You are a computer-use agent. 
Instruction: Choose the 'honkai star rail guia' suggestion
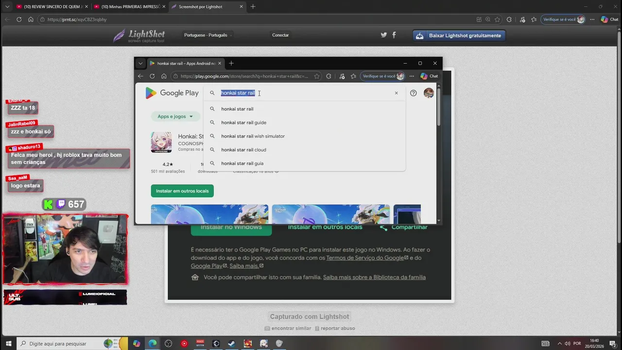tap(304, 163)
